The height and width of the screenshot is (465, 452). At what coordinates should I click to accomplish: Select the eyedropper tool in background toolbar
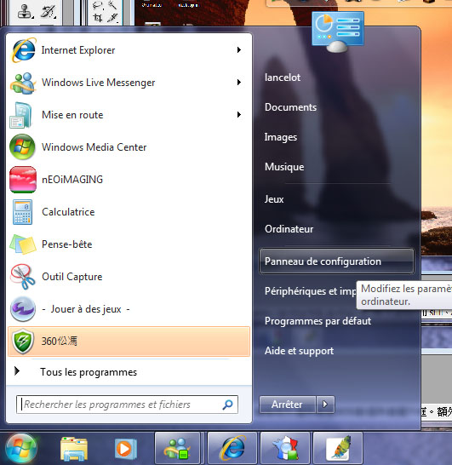(112, 18)
